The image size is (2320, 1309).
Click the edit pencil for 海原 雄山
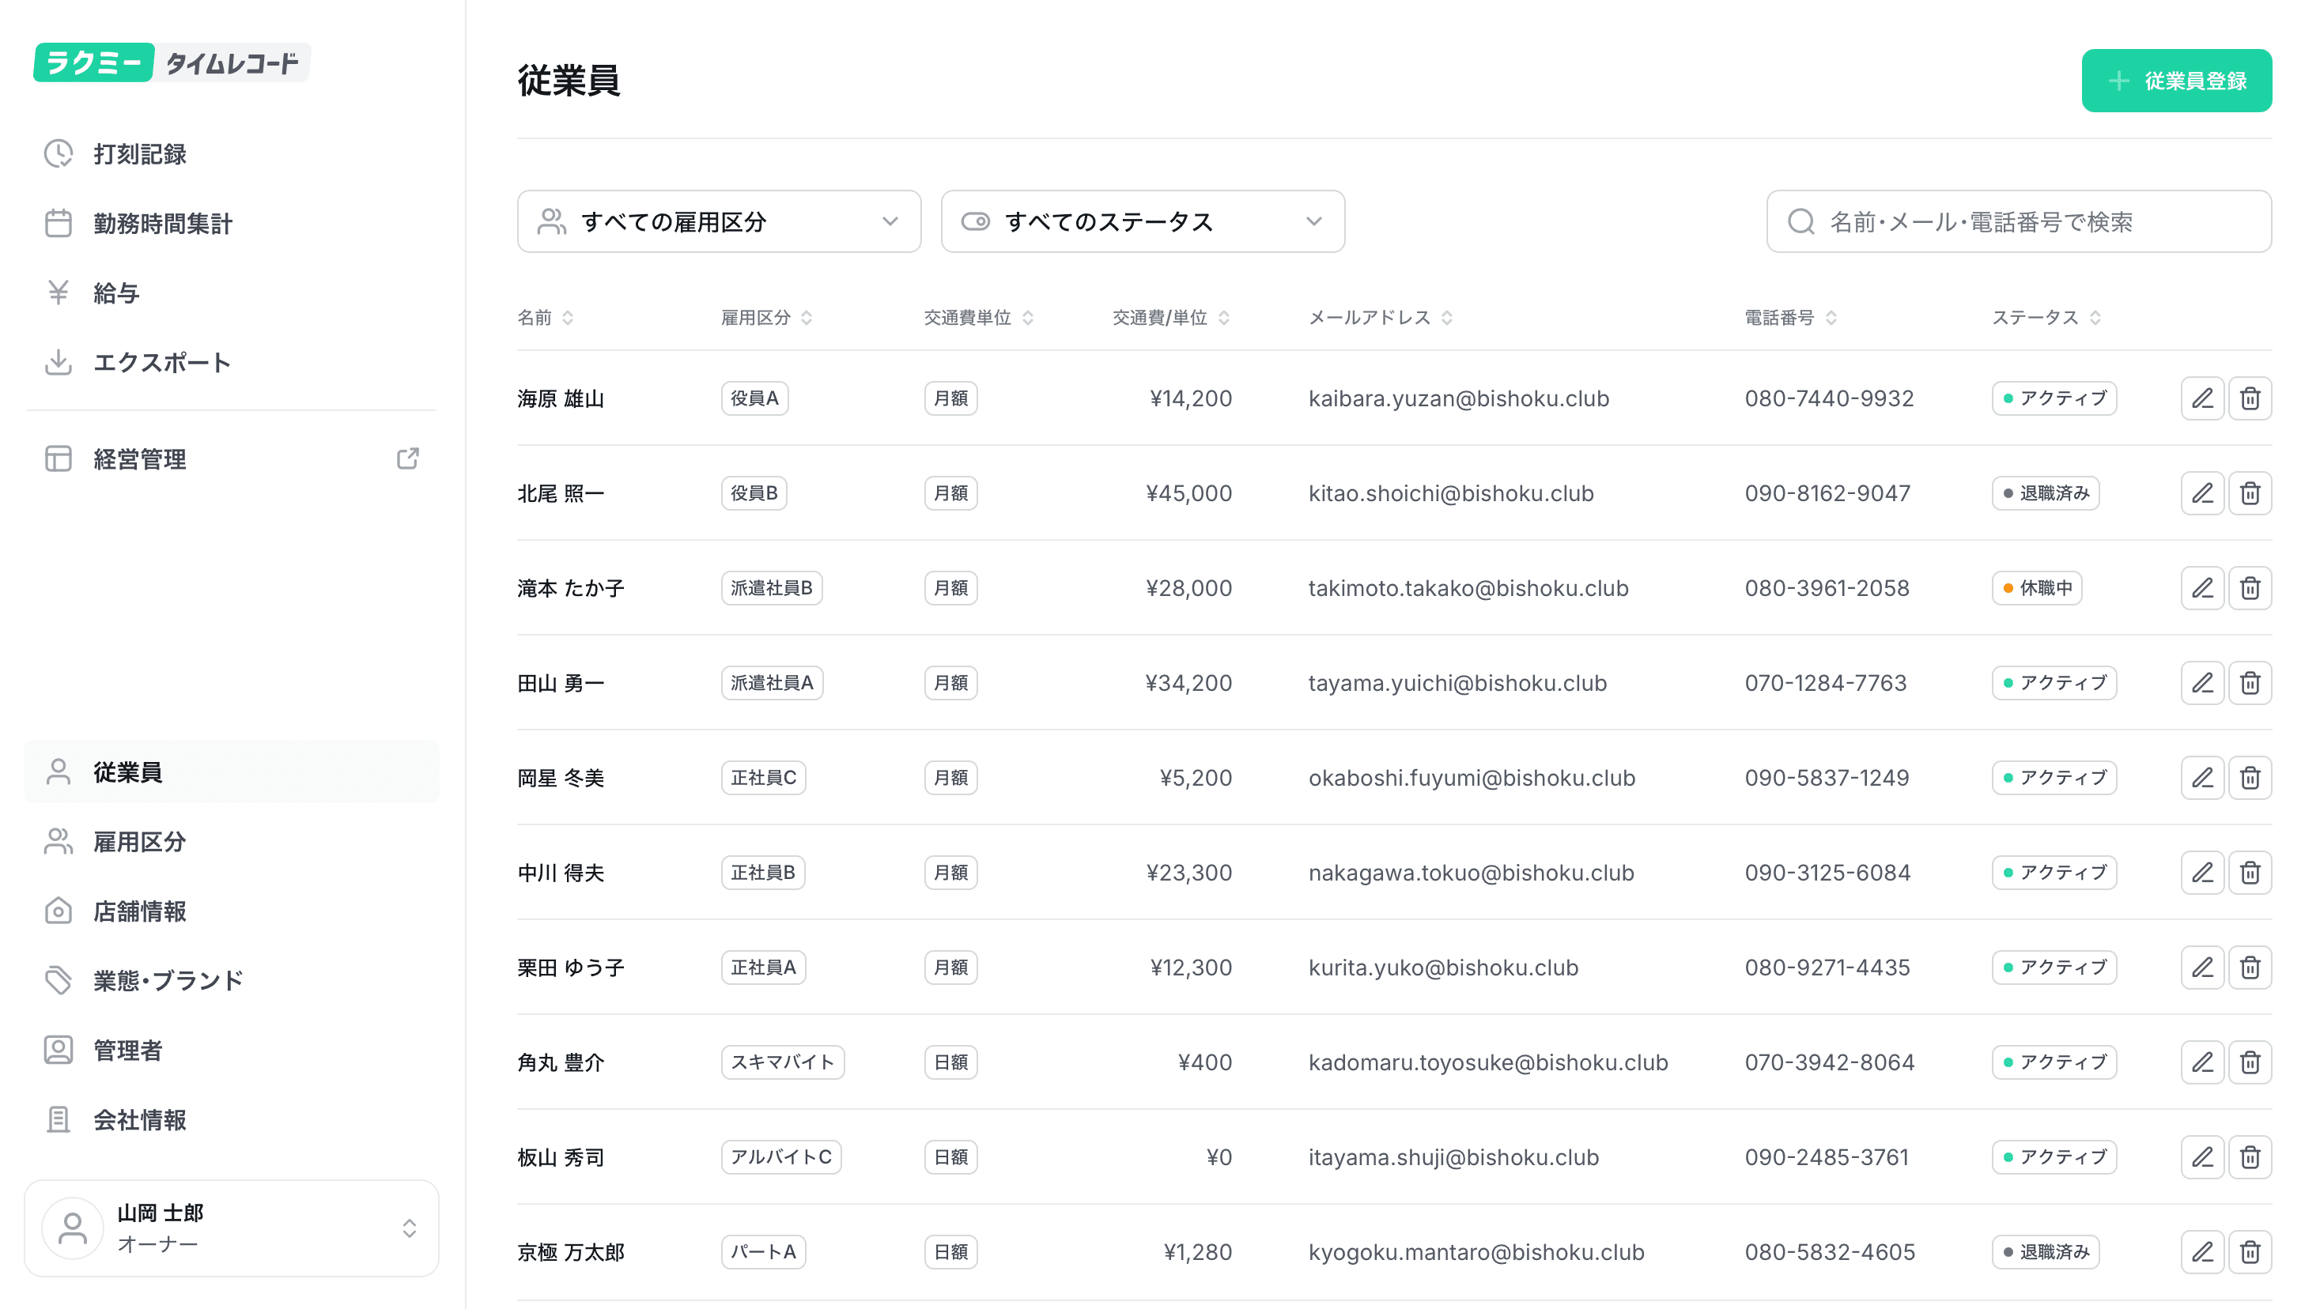[x=2201, y=398]
